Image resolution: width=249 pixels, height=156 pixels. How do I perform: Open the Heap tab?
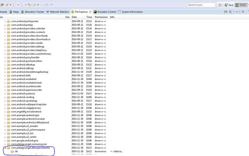tap(14, 12)
